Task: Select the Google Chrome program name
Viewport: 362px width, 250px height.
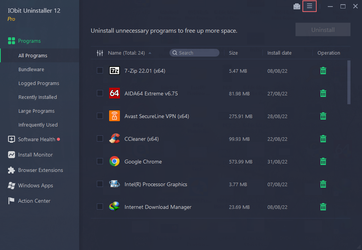Action: (x=143, y=162)
